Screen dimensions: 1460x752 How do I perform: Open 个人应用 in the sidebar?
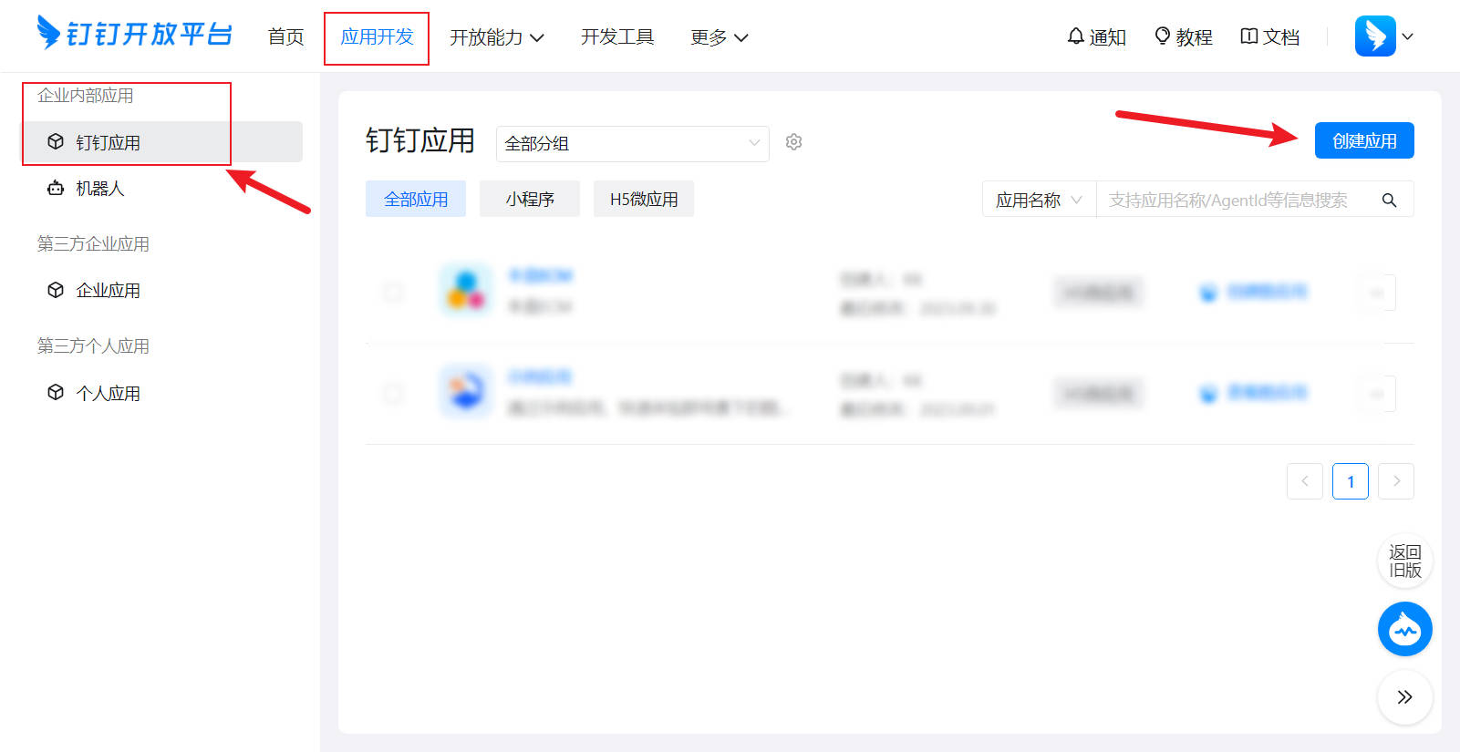click(x=162, y=394)
